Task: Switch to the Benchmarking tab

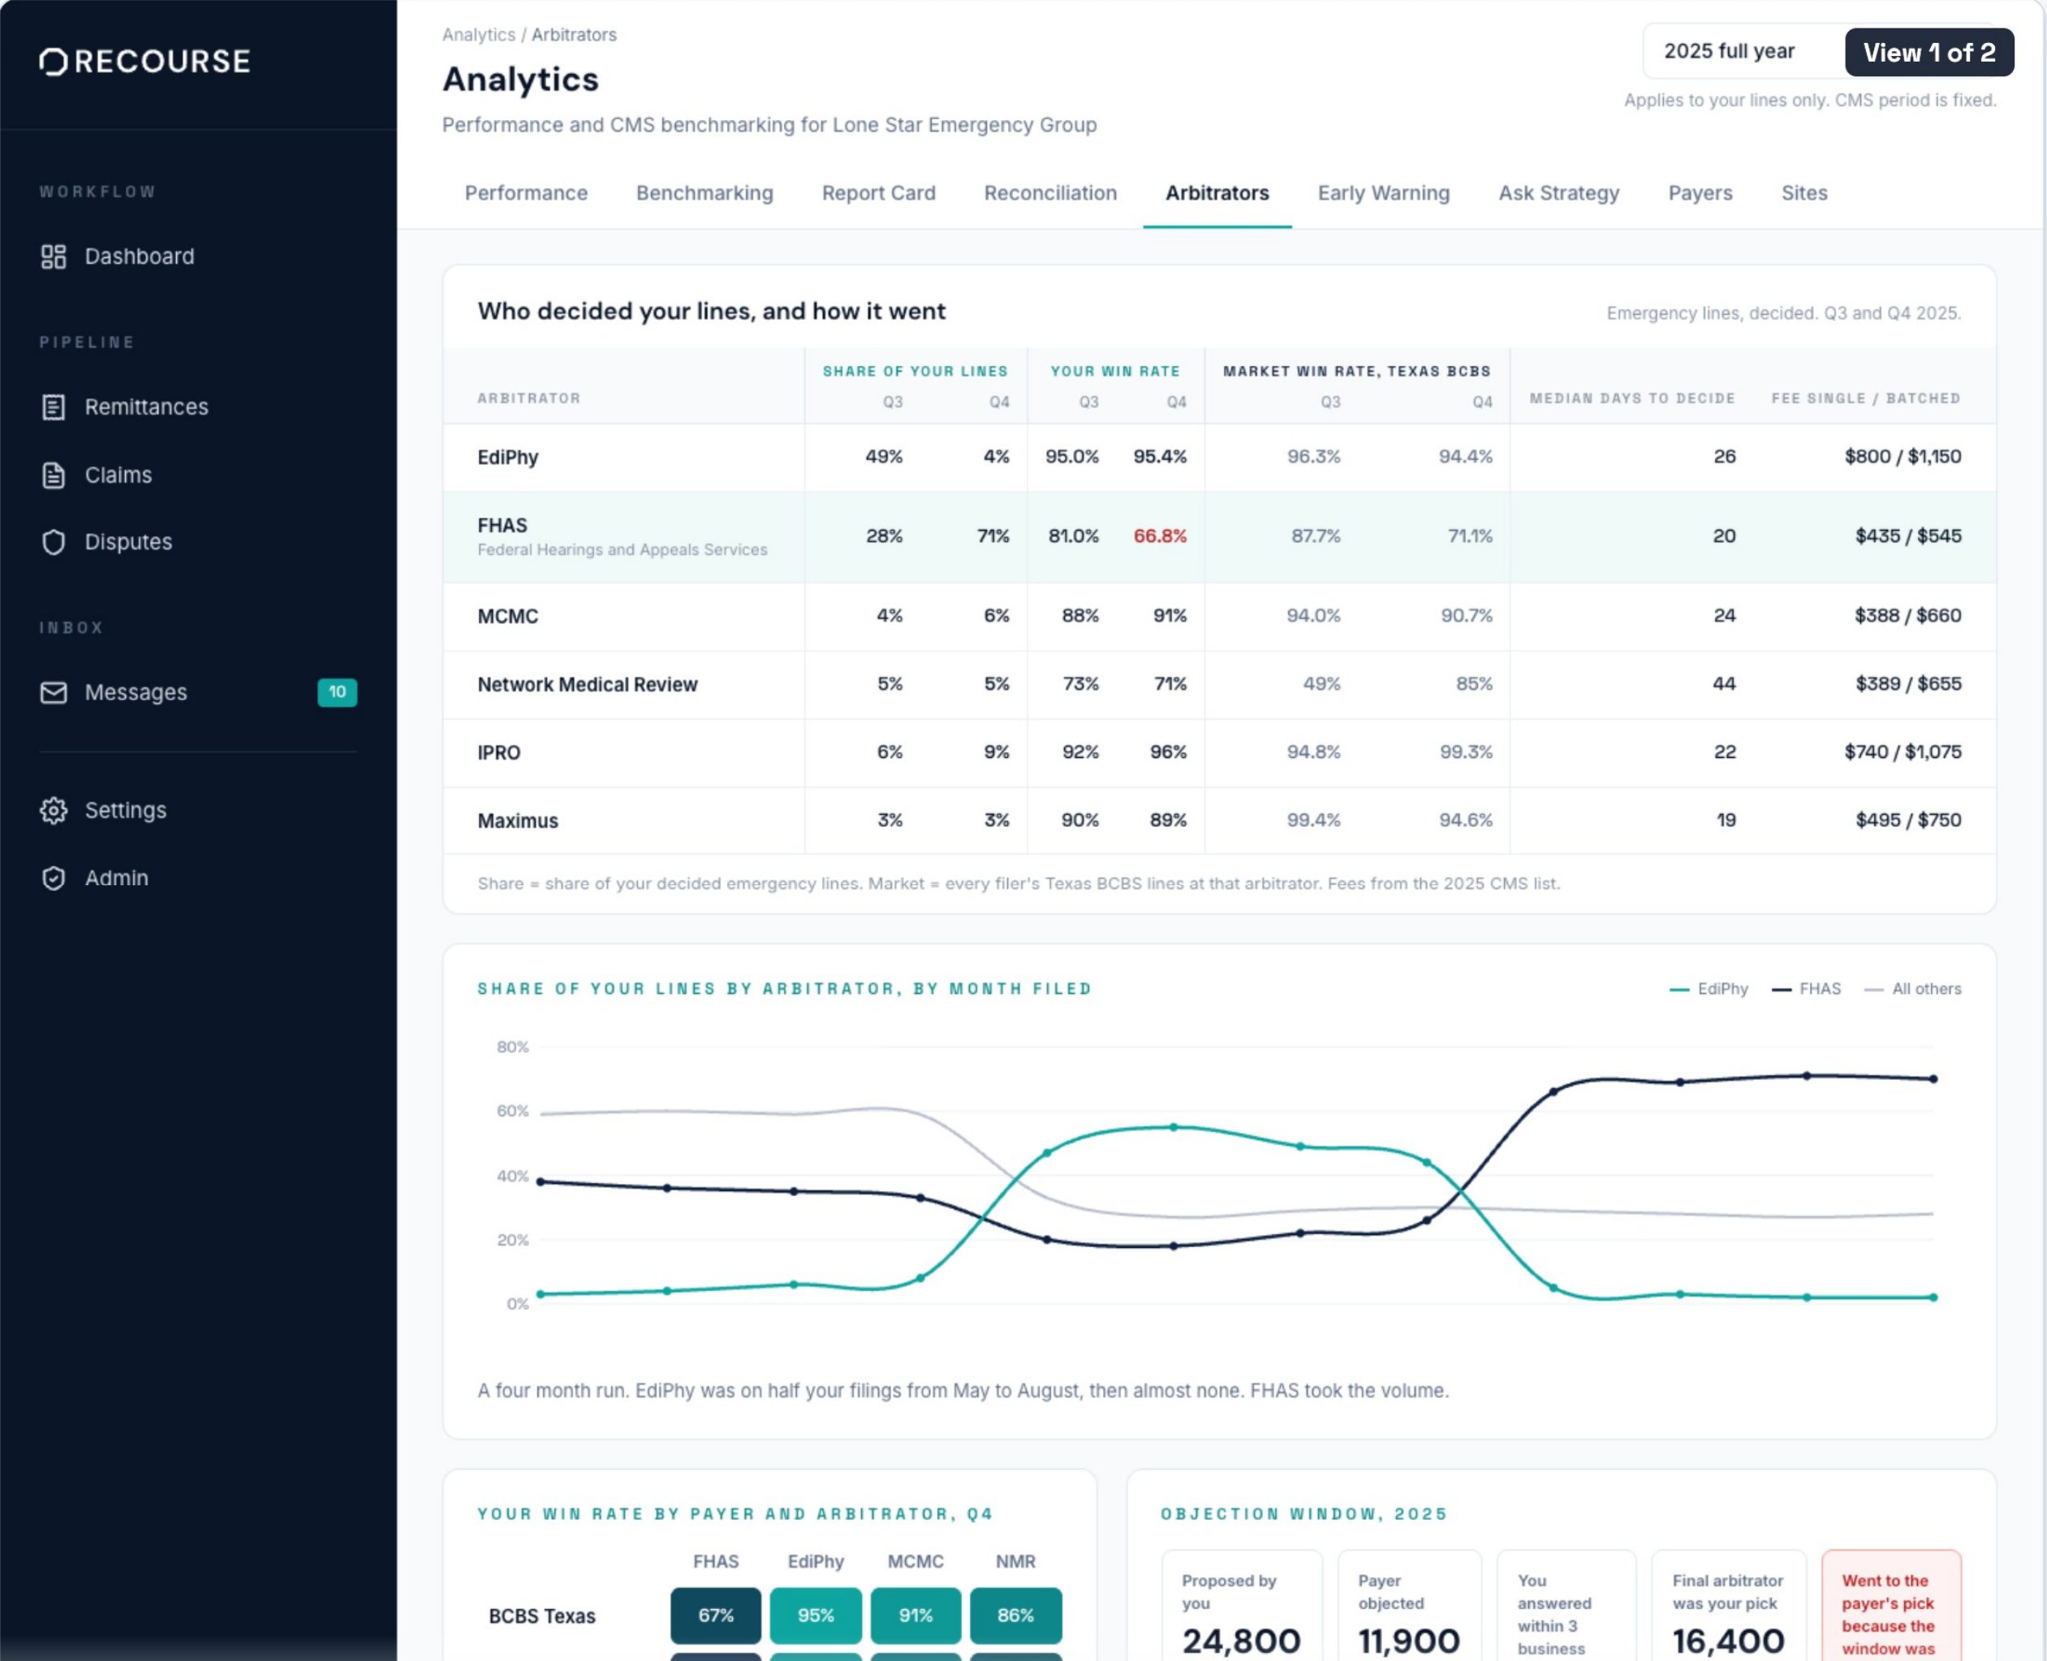Action: 705,193
